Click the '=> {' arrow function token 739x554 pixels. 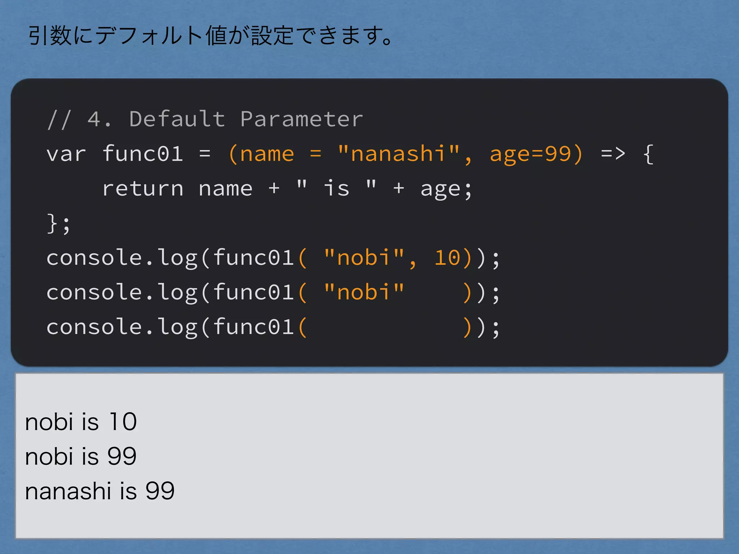click(x=627, y=154)
